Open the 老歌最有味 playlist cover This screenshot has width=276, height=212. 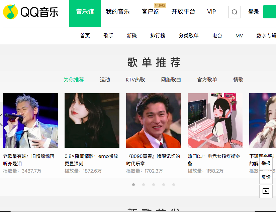[x=30, y=121]
